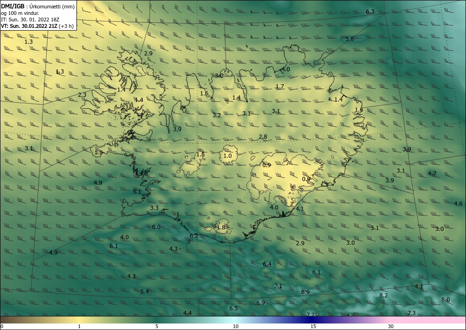This screenshot has height=330, width=466.
Task: Select the Úrkomumætti (mm) title text
Action: tap(52, 7)
